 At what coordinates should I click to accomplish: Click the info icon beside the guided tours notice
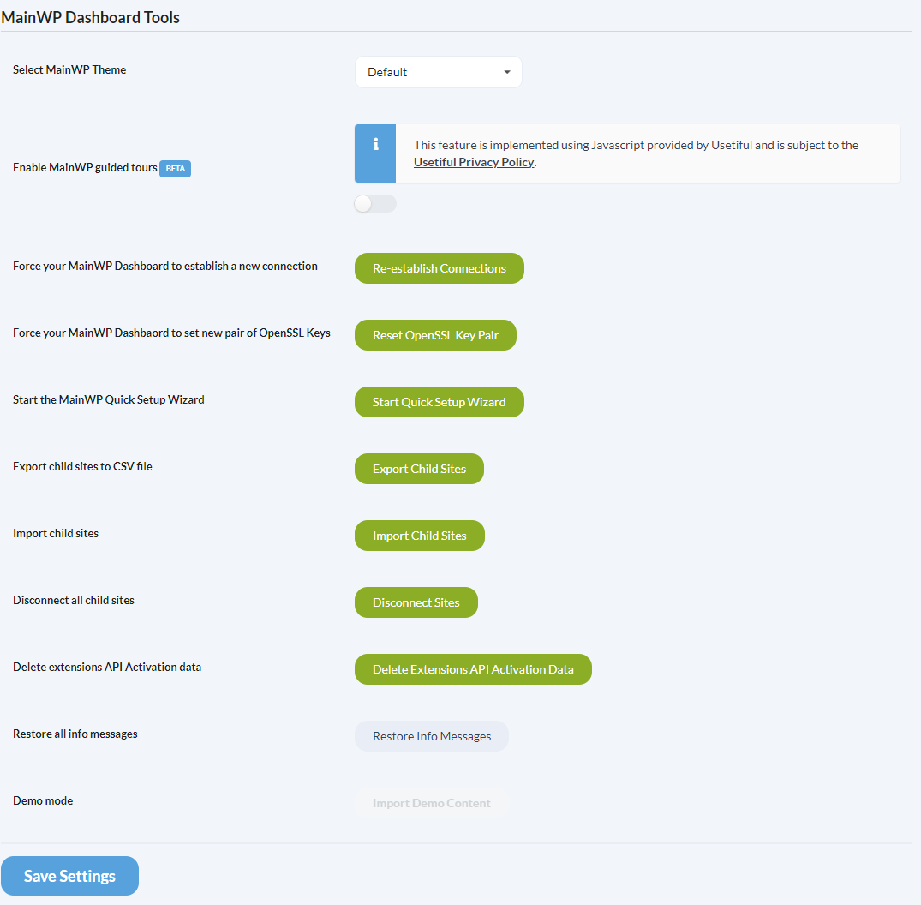pyautogui.click(x=374, y=153)
